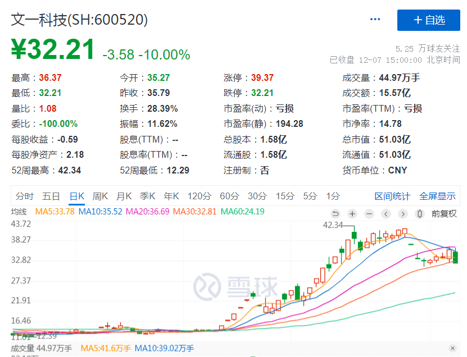The image size is (467, 357).
Task: Switch to the 1分 interval tab
Action: point(333,196)
